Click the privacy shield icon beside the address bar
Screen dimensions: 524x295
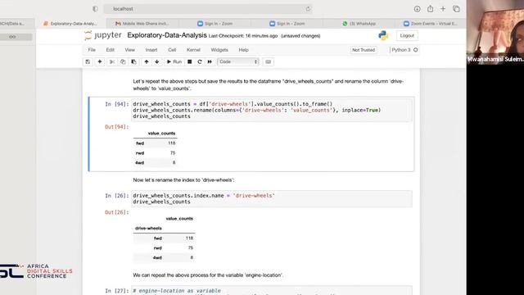point(95,9)
